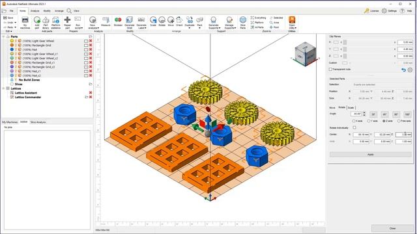Viewport: 417px width, 234px height.
Task: Open Help in the top-right
Action: click(x=406, y=11)
